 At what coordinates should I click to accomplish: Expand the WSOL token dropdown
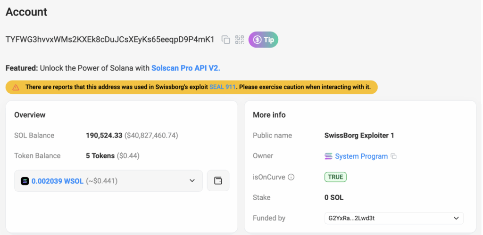(108, 181)
